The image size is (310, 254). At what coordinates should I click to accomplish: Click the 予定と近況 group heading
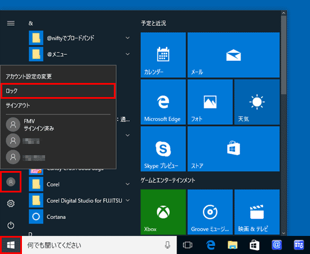(154, 23)
